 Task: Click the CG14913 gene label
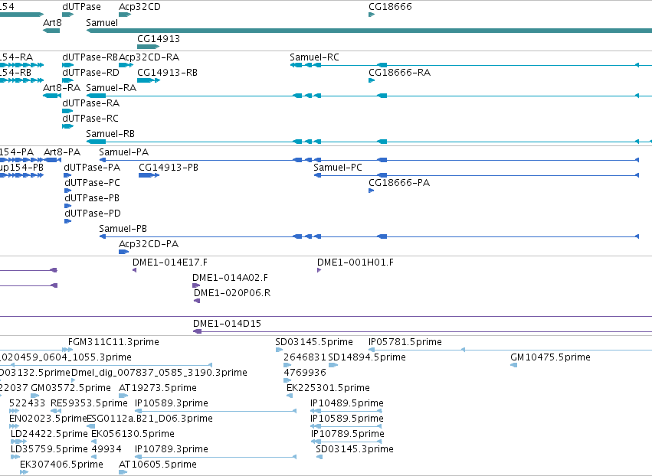point(159,38)
